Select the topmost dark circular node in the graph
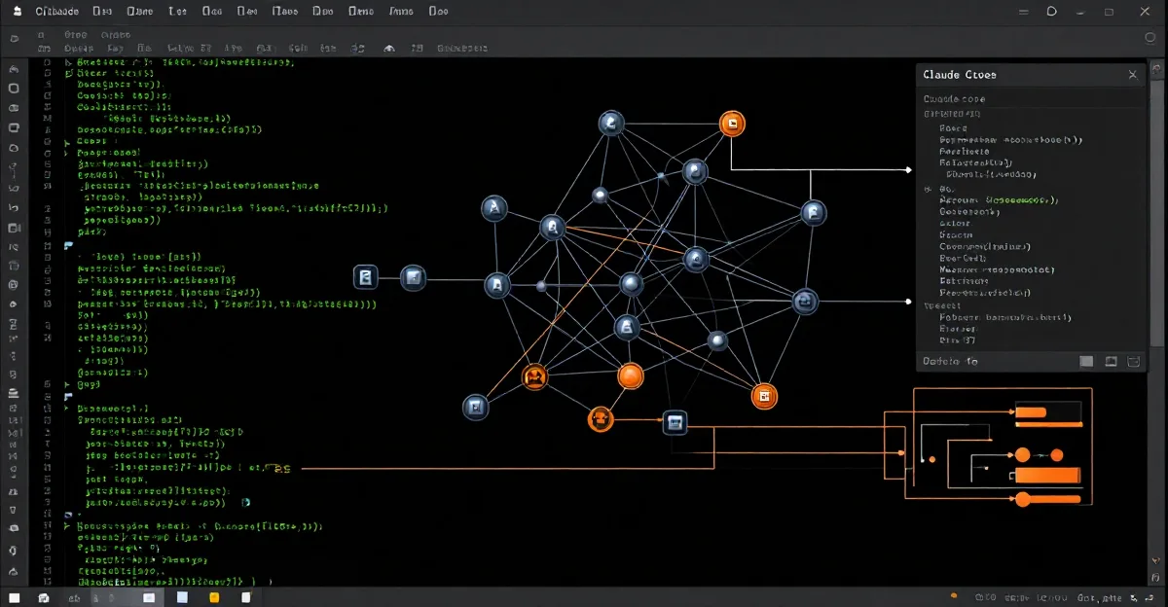Image resolution: width=1168 pixels, height=607 pixels. point(610,124)
